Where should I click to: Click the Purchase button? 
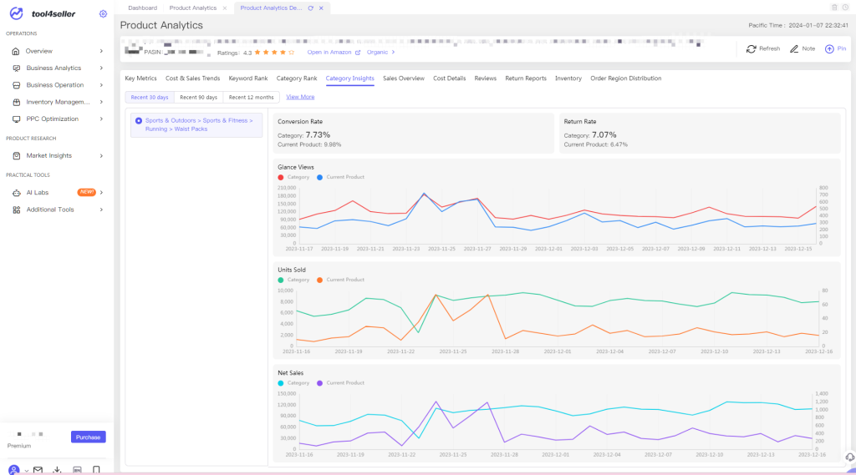89,437
